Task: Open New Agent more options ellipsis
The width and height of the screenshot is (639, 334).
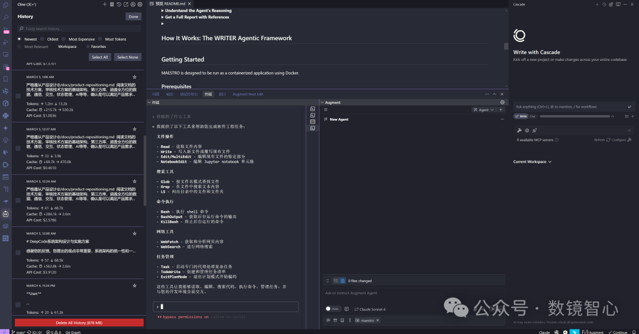Action: [x=502, y=119]
